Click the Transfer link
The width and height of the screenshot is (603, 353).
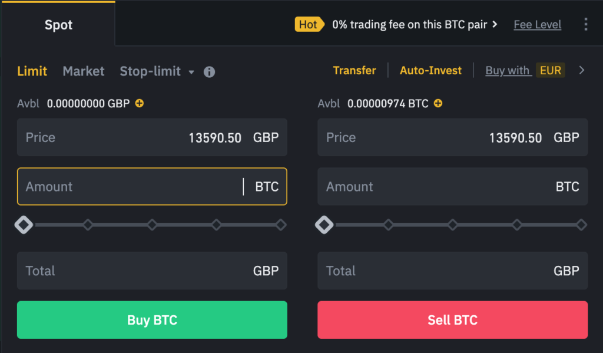click(354, 70)
